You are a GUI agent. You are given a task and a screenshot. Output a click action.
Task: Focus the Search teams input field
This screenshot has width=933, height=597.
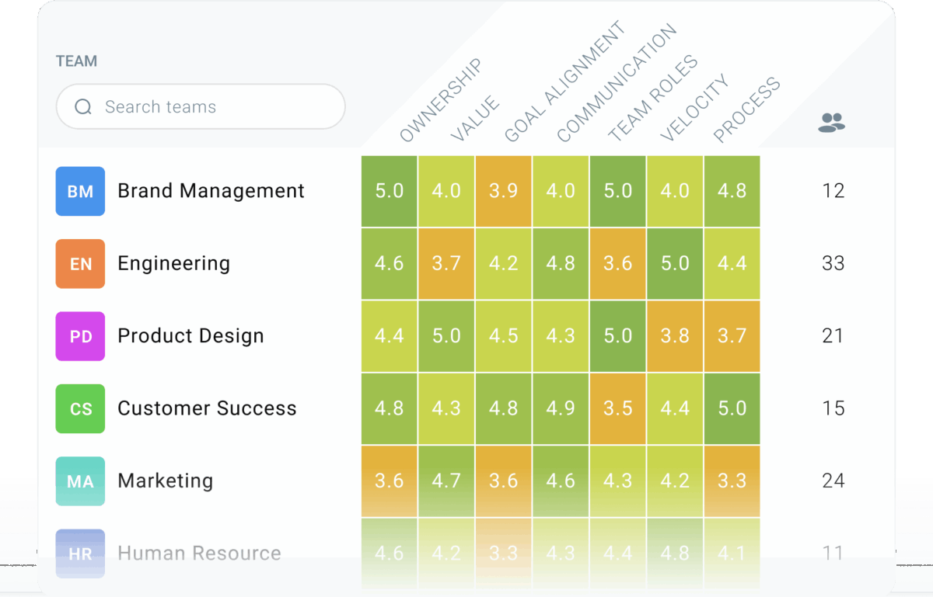210,107
